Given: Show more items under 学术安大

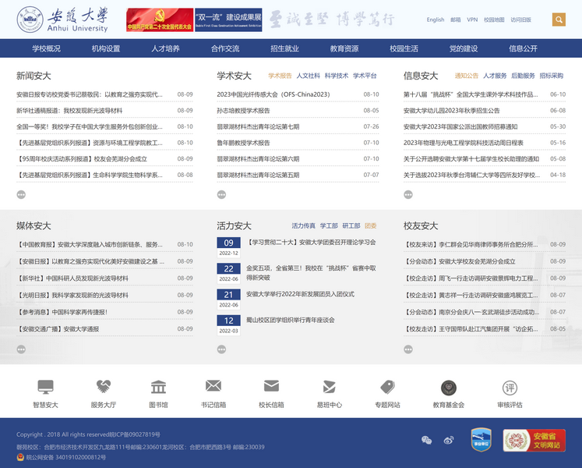Looking at the screenshot, I should tap(221, 194).
